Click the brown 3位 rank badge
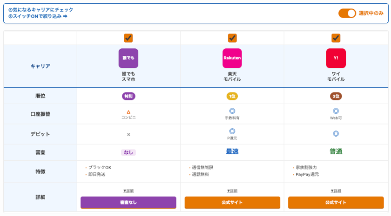The image size is (391, 216). tap(336, 96)
